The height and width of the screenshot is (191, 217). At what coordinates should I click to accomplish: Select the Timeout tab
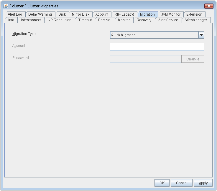(x=85, y=20)
